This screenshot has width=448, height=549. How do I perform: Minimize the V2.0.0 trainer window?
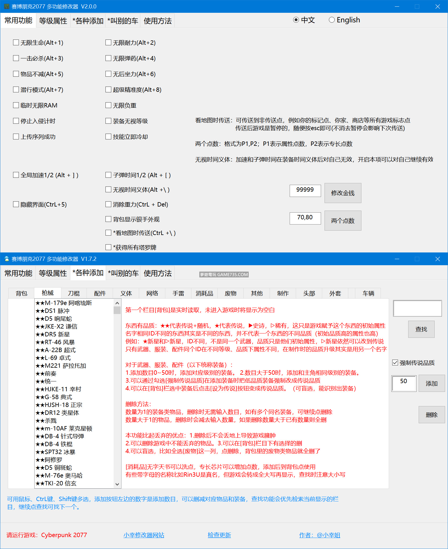click(x=397, y=6)
